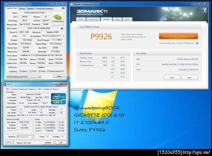Click the NVIDIA logo in GPU-Z
The height and width of the screenshot is (156, 212).
point(58,18)
